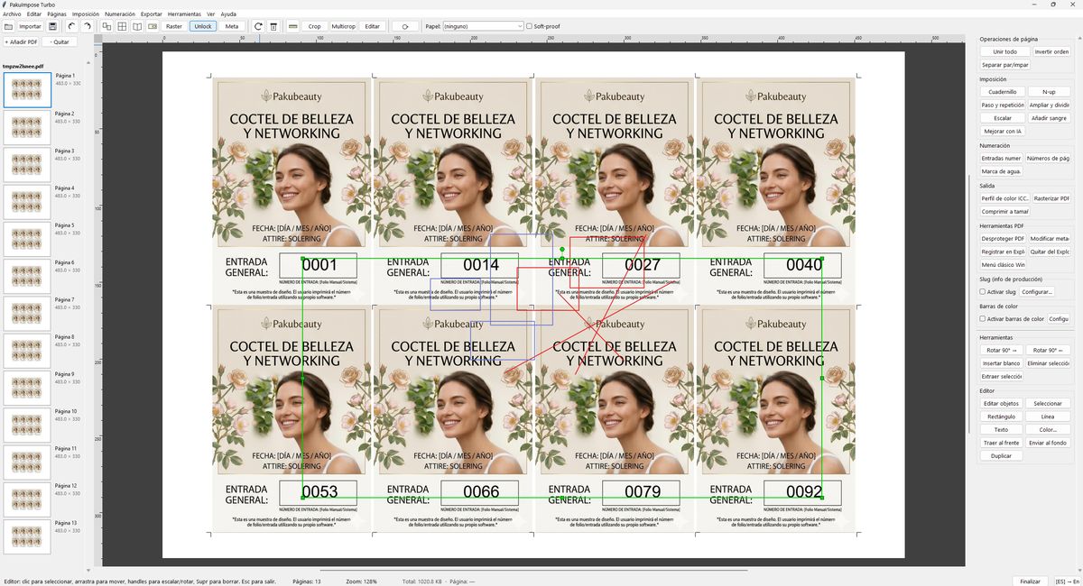
Task: Click Perfil de color ICC button
Action: [1004, 198]
